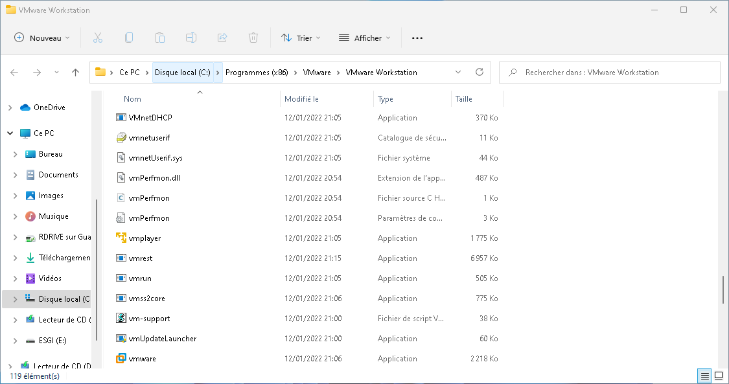729x384 pixels.
Task: Open the three-dot more options menu
Action: point(417,38)
